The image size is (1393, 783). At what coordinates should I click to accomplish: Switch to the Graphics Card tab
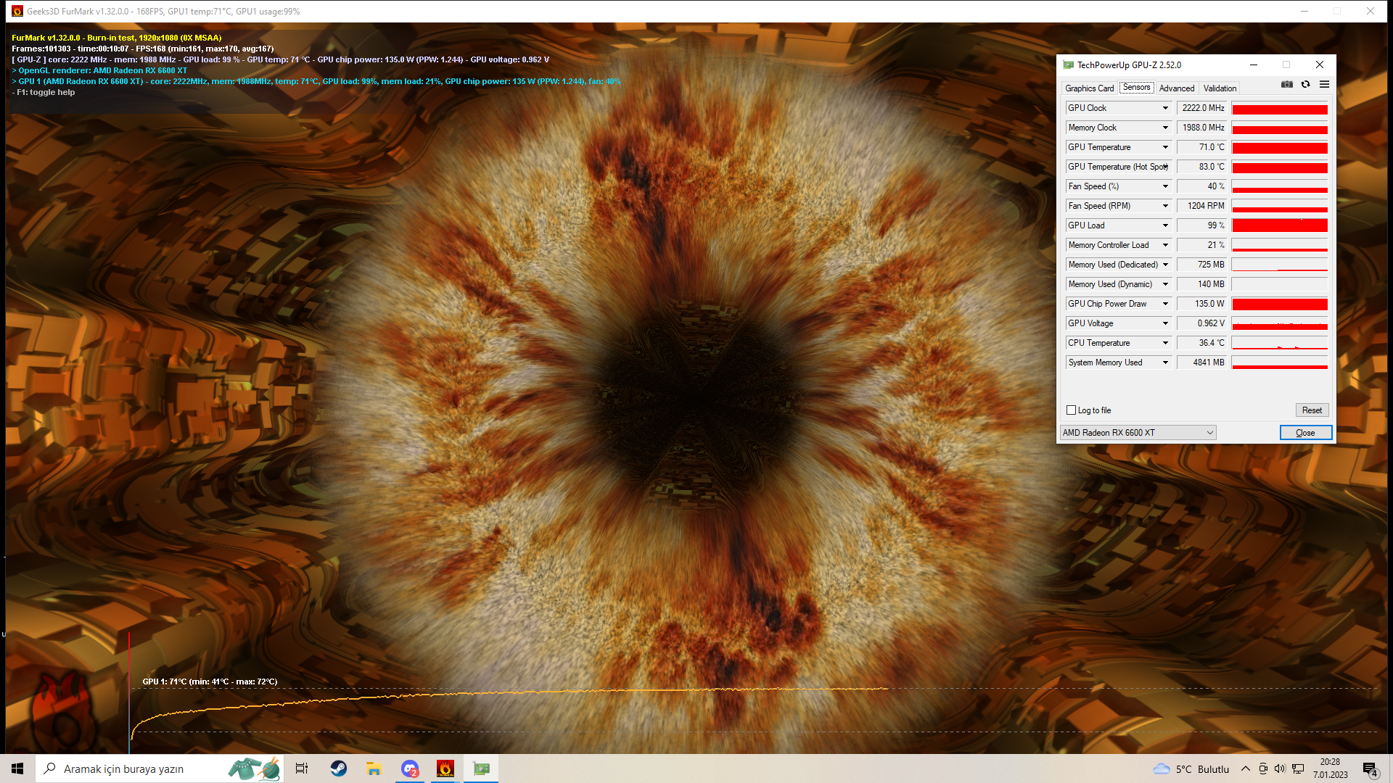1089,88
